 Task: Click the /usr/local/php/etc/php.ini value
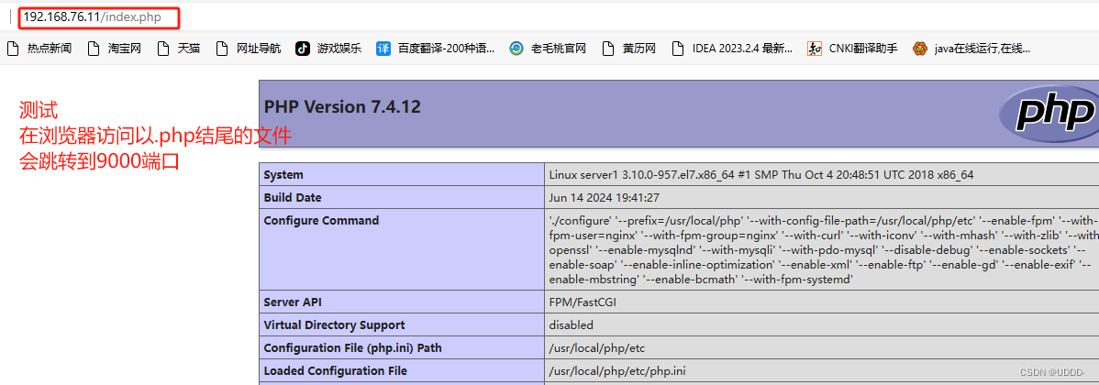pos(619,371)
